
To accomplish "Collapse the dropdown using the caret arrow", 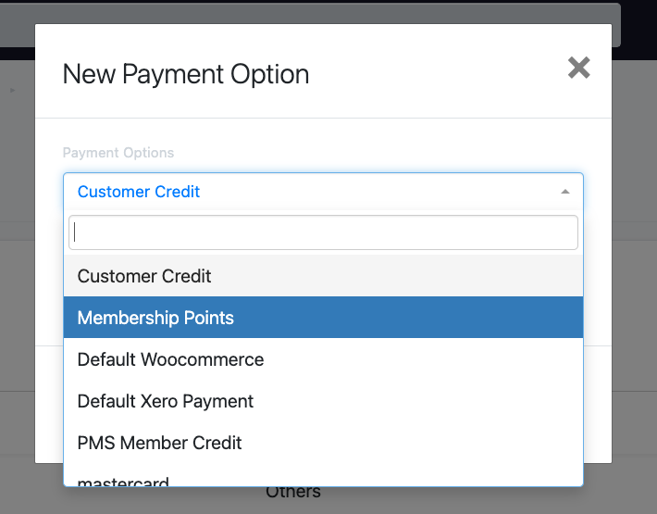I will coord(564,192).
